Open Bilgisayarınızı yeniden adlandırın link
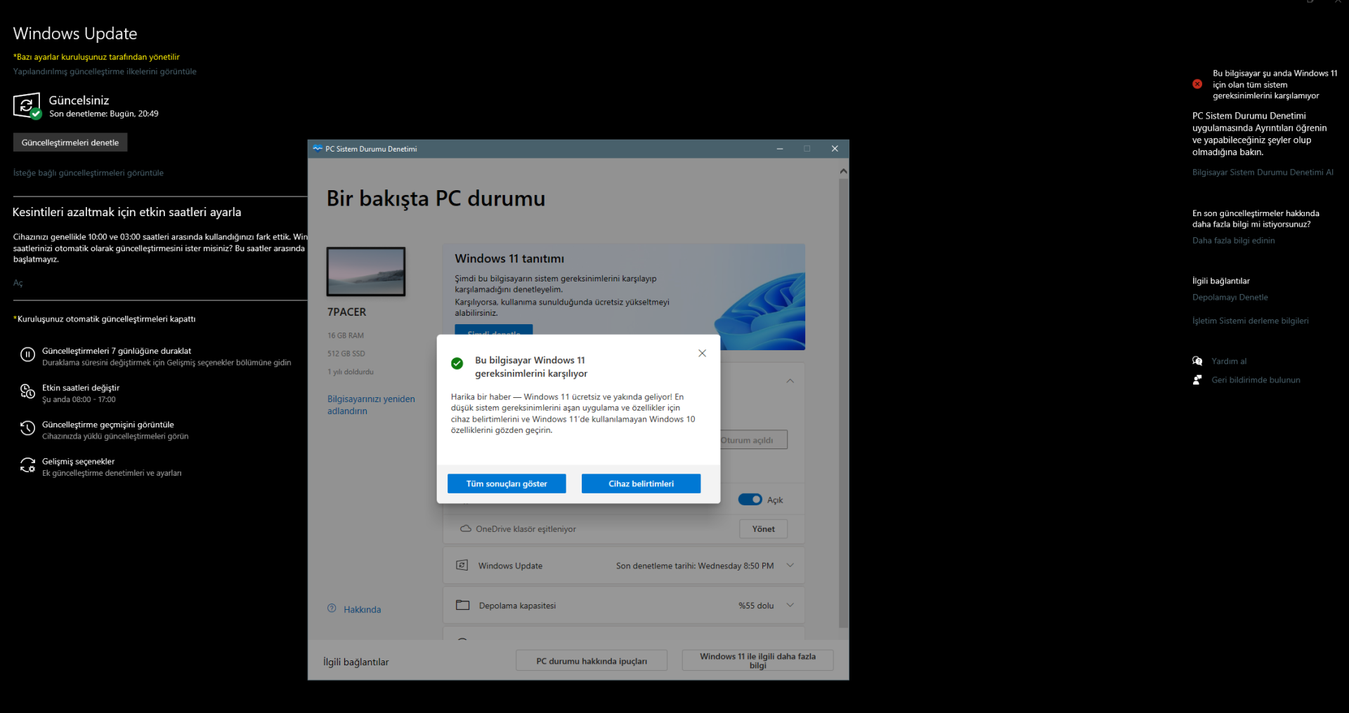The width and height of the screenshot is (1349, 713). [x=371, y=405]
